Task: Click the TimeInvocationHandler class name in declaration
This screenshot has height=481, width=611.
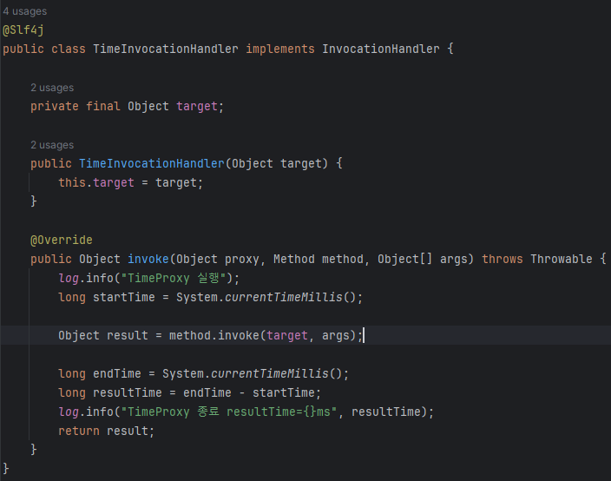Action: tap(166, 49)
